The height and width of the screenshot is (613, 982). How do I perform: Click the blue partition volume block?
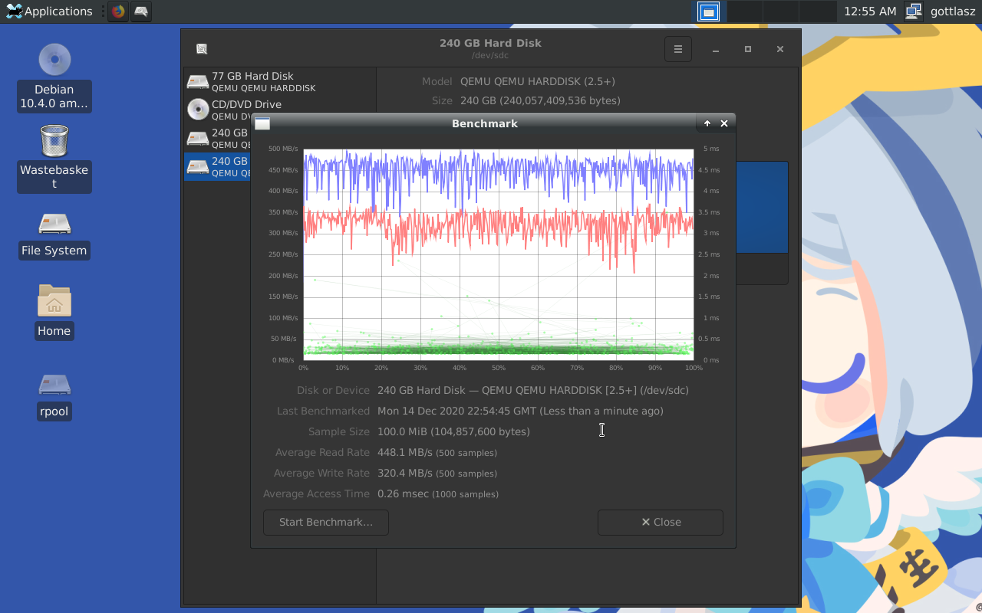tap(762, 207)
